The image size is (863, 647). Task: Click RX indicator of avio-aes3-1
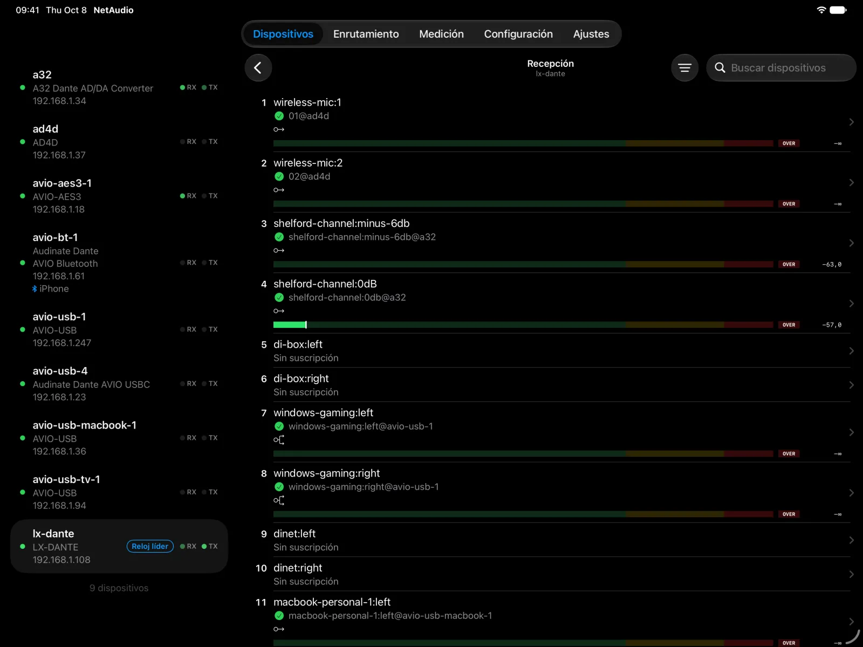pyautogui.click(x=188, y=196)
